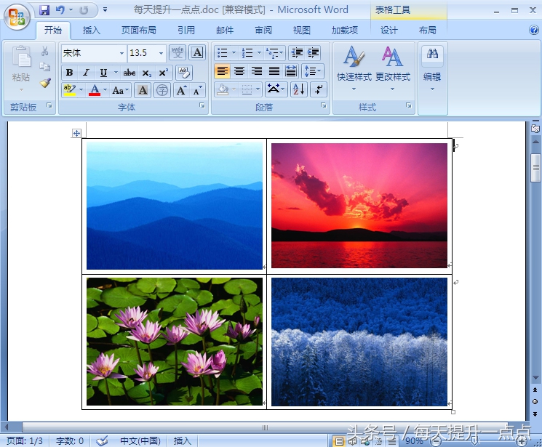Apply strikethrough with the abc icon
Screen dimensions: 542x447
[129, 73]
